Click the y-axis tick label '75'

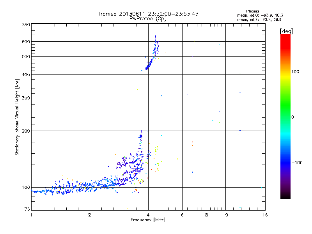[27, 209]
